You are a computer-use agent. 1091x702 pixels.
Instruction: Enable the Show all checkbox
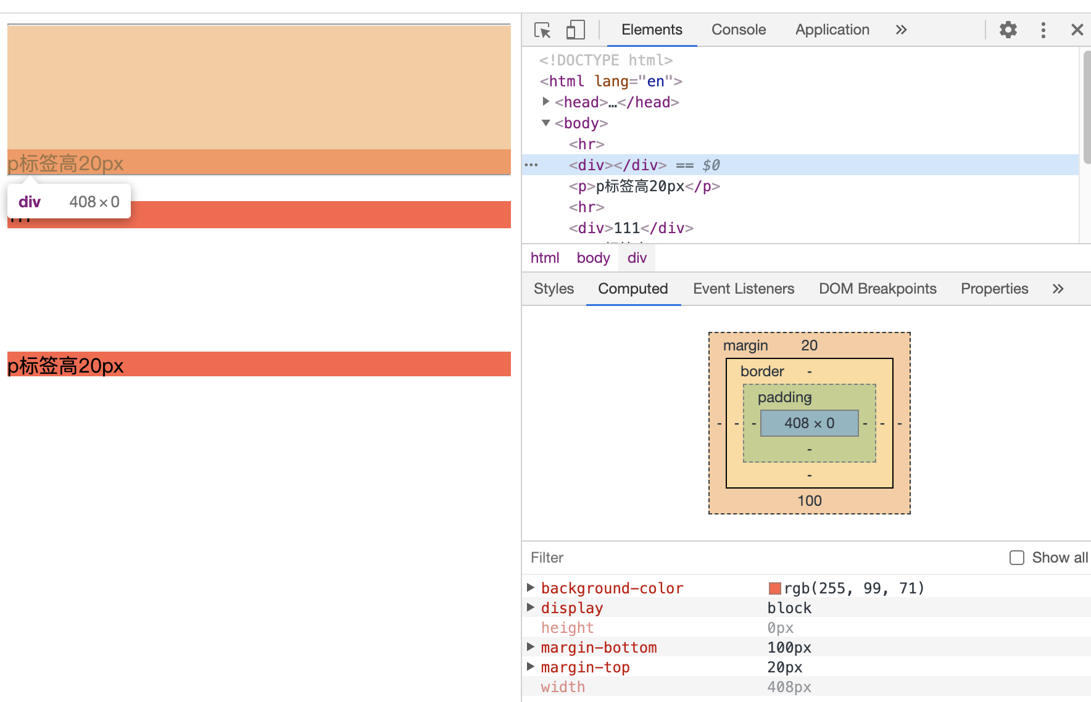click(1016, 558)
